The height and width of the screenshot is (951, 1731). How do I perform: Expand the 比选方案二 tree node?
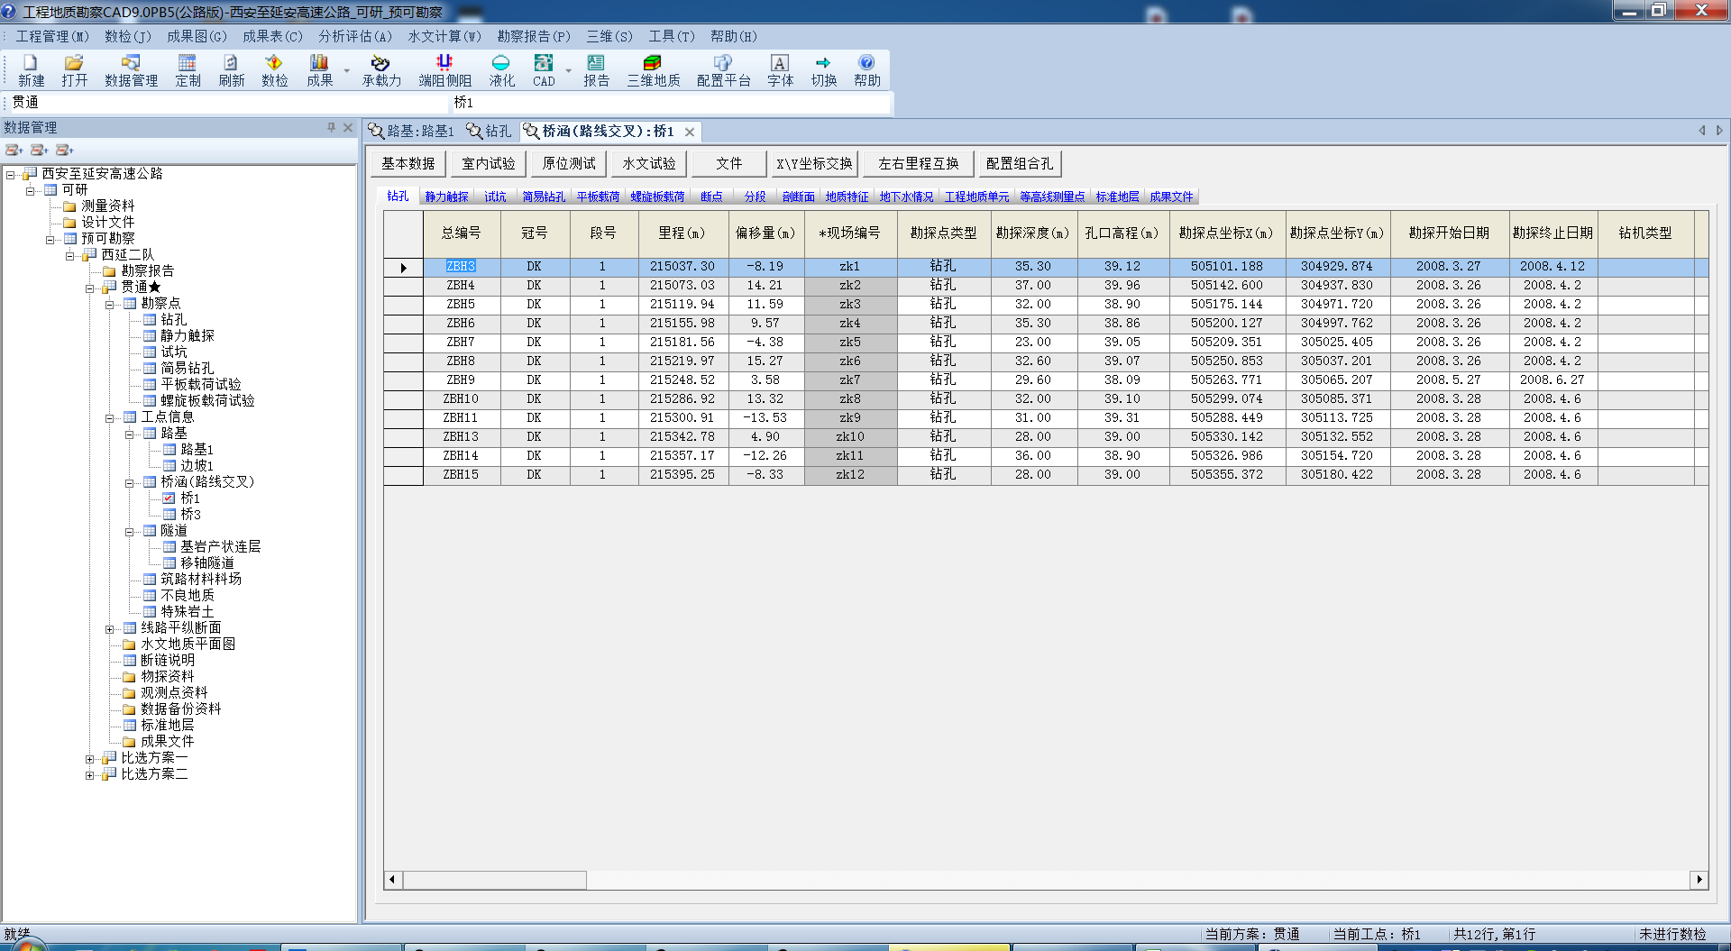(90, 774)
